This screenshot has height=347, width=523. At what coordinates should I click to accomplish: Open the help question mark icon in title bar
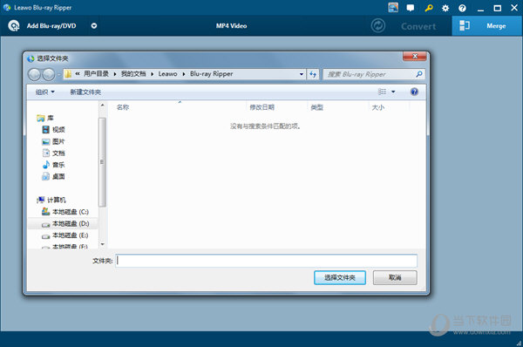pyautogui.click(x=462, y=8)
